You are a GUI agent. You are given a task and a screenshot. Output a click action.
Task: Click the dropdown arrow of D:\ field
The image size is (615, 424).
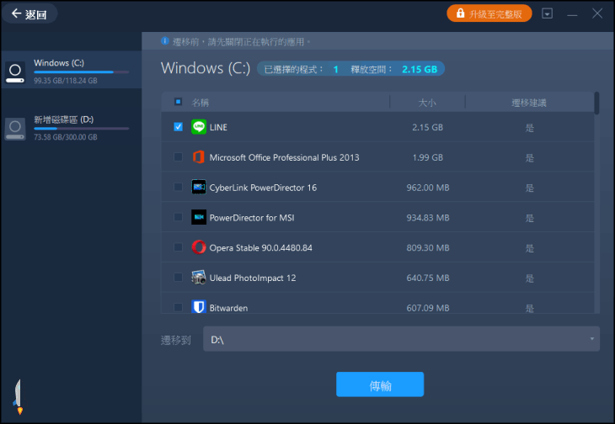pos(592,339)
